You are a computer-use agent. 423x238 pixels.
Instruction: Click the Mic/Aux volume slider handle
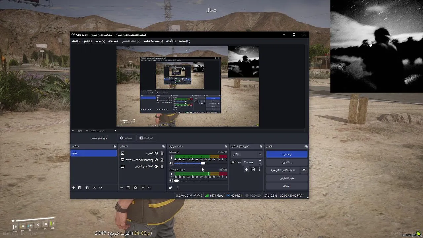203,163
